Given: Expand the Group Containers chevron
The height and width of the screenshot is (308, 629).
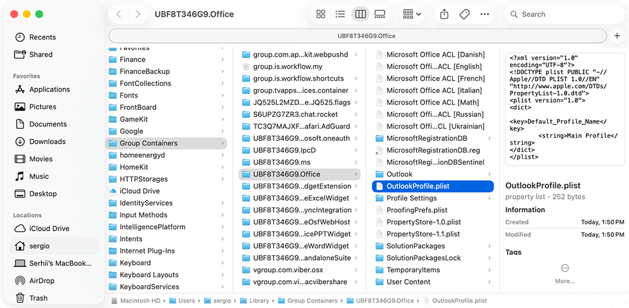Looking at the screenshot, I should point(222,143).
